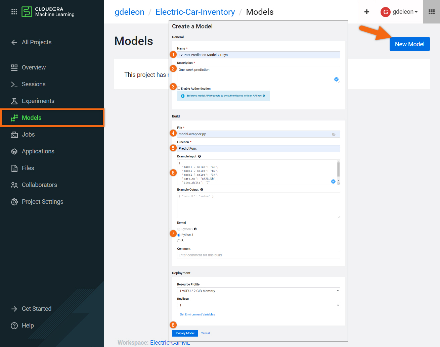Expand the gdeleon user menu
The image size is (440, 347).
pos(405,12)
